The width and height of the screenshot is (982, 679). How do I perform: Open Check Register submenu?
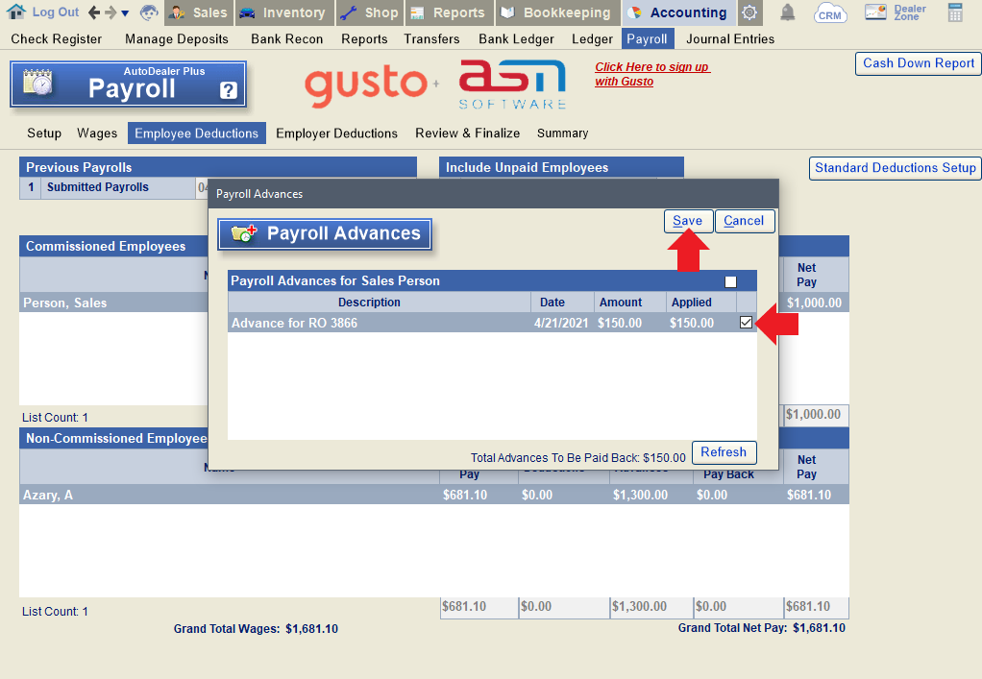click(57, 38)
